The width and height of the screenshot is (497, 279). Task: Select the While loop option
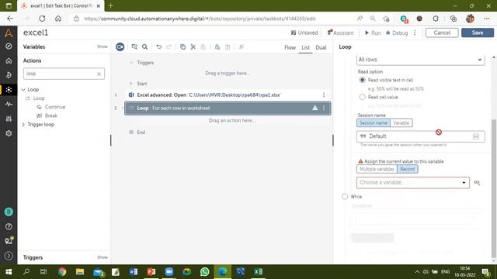pos(345,196)
